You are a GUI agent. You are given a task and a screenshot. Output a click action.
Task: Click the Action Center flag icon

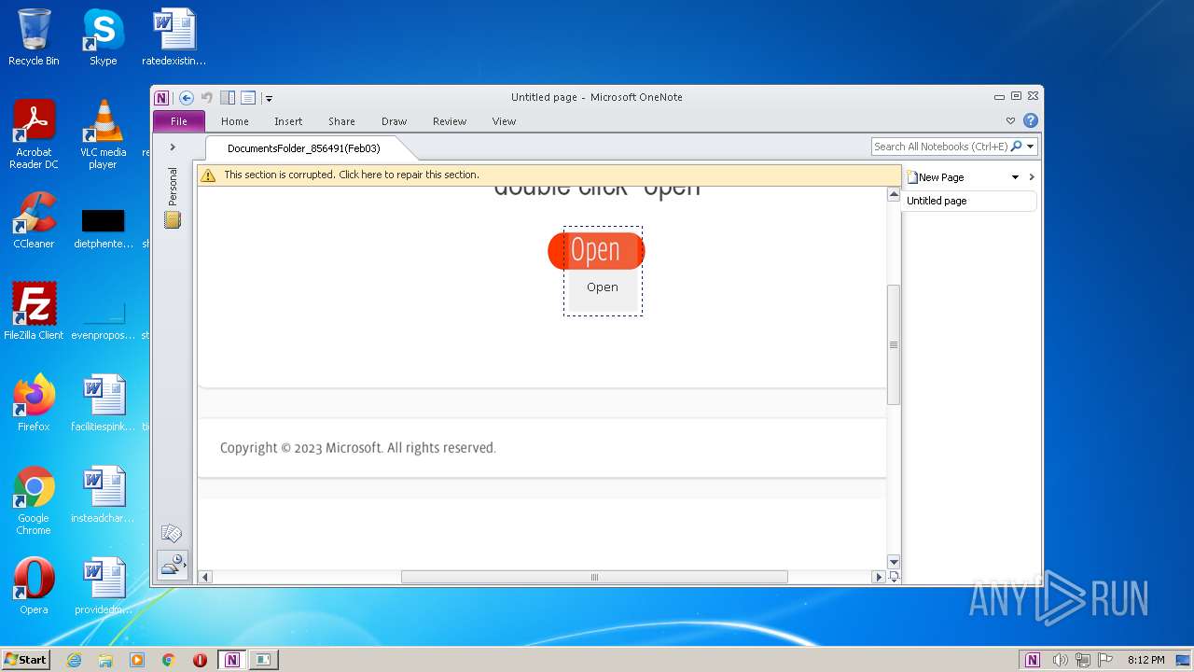pyautogui.click(x=1106, y=660)
